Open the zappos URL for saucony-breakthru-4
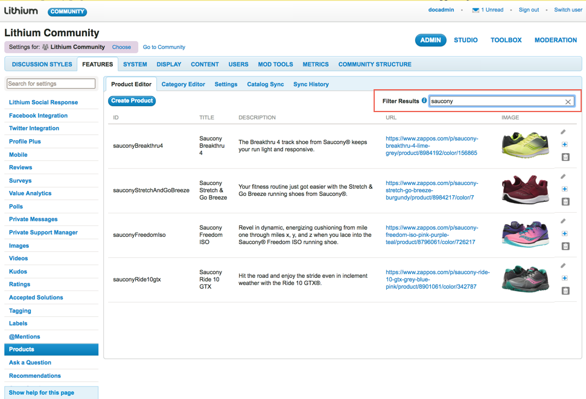The image size is (586, 399). coord(432,146)
